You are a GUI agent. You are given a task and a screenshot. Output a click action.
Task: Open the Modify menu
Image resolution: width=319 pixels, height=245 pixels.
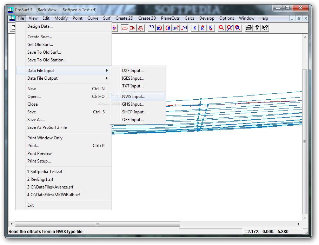[x=61, y=18]
